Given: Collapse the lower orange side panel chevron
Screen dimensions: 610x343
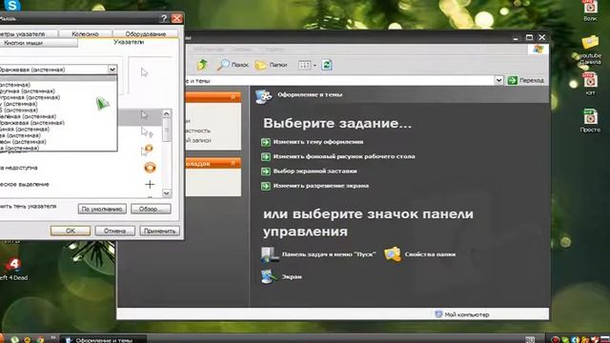Looking at the screenshot, I should 233,163.
